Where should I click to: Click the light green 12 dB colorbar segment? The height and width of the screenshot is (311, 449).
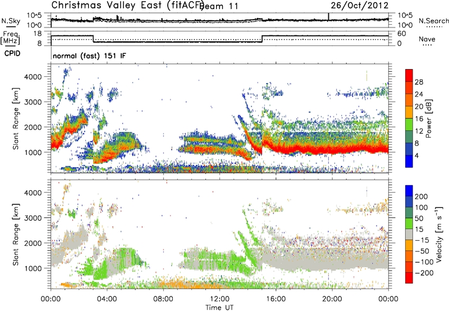point(409,125)
